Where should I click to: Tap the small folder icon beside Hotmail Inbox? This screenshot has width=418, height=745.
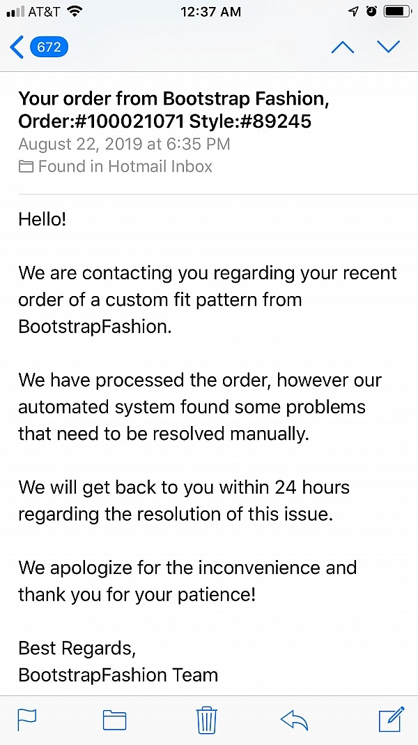[x=26, y=167]
